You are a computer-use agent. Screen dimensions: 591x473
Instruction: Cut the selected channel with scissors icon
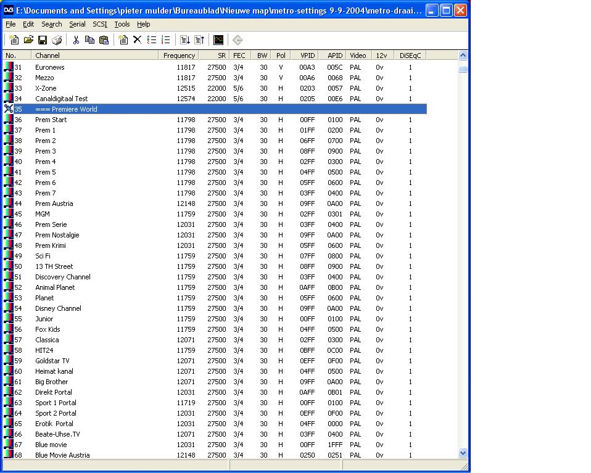pos(76,39)
